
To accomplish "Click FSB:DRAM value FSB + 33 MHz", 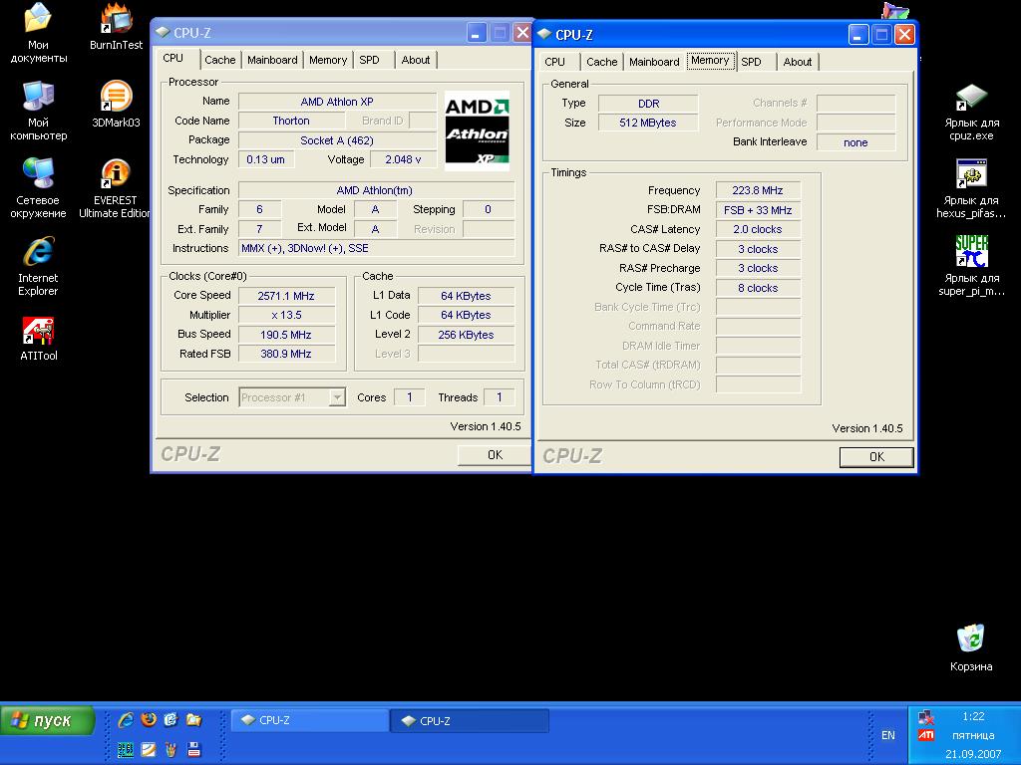I will click(758, 210).
